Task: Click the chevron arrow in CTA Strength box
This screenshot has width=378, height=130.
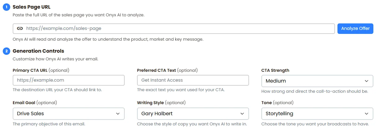Action: coord(367,81)
